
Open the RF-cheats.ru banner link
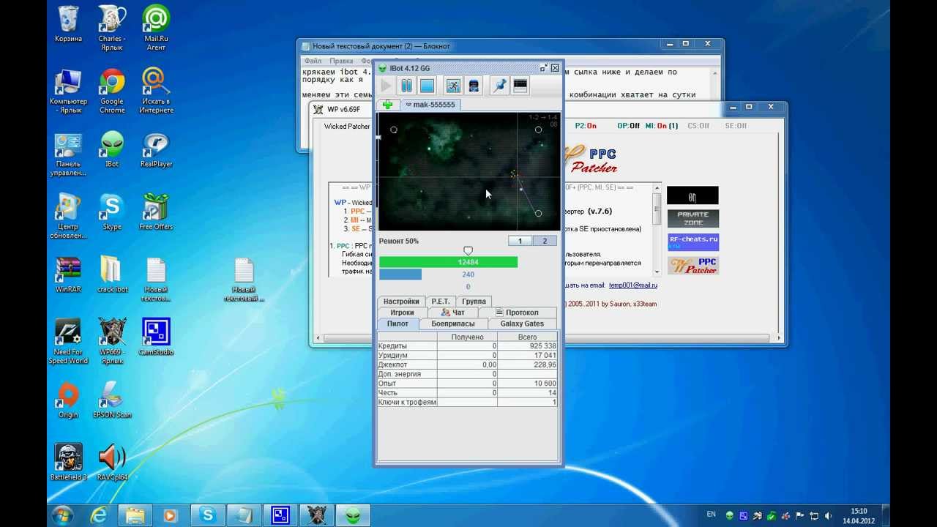click(693, 242)
